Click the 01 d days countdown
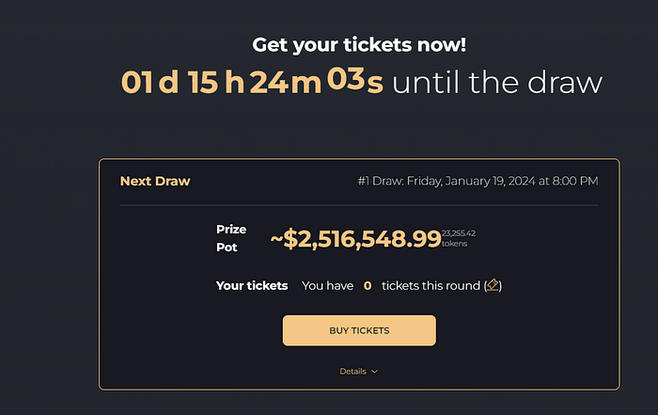 tap(149, 82)
